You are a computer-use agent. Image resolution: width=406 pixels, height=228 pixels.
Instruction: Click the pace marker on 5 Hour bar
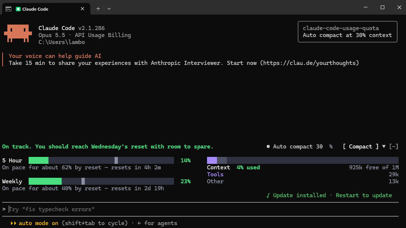click(x=116, y=160)
